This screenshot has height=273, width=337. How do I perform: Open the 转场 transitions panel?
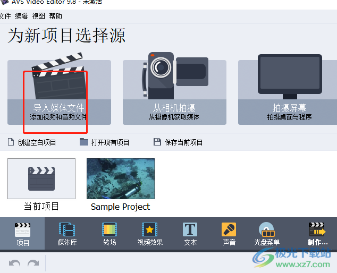(x=109, y=234)
